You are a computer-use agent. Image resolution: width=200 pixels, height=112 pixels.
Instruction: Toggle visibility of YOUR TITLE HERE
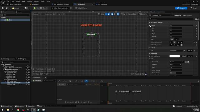click(29, 68)
